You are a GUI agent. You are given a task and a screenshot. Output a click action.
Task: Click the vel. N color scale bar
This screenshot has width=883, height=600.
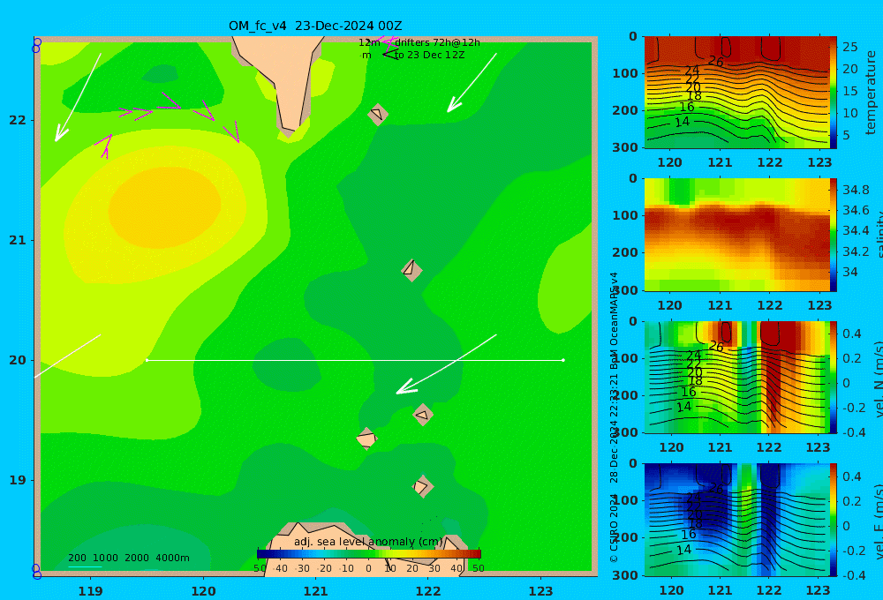tap(834, 377)
